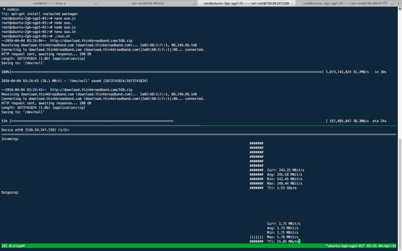Click '1,073,741,824 31.7MB/s in 39s' text
The width and height of the screenshot is (402, 251).
pyautogui.click(x=356, y=72)
